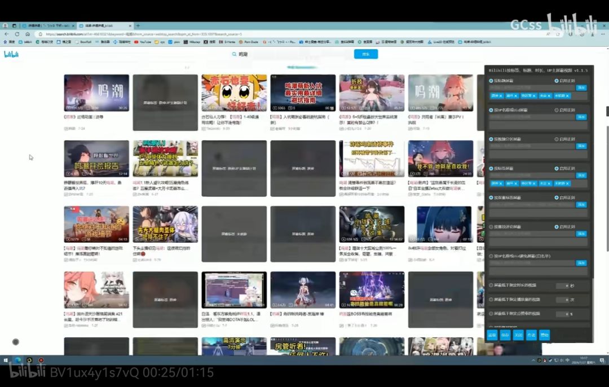609x387 pixels.
Task: Click the Windows Start button in the taskbar
Action: click(6, 360)
